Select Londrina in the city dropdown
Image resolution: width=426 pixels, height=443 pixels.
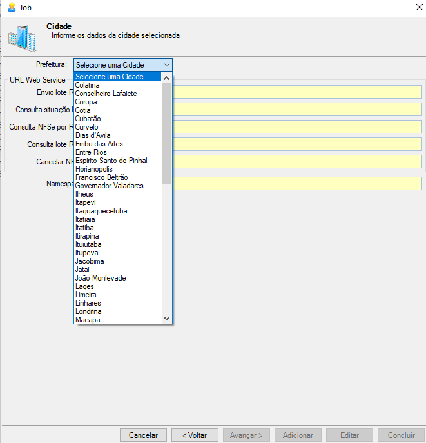pos(88,311)
